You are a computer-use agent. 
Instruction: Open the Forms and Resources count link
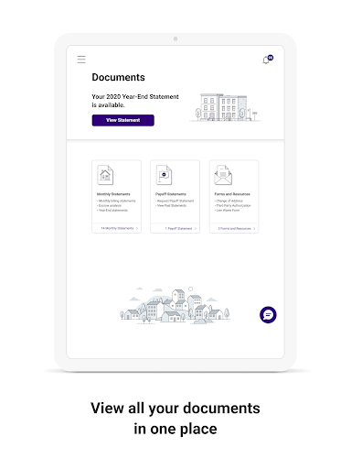[234, 228]
